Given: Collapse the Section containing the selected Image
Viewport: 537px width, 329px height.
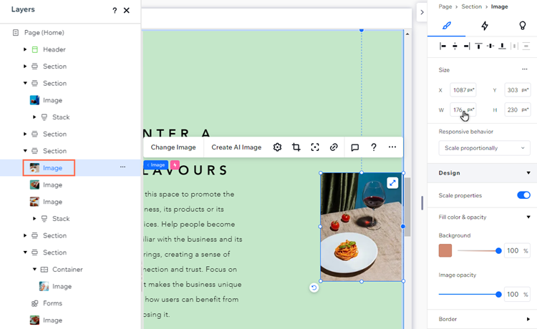Looking at the screenshot, I should point(25,151).
